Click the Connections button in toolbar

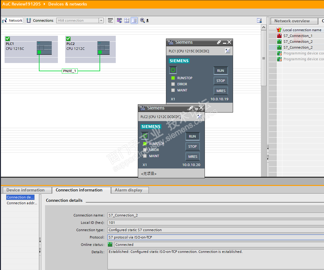click(x=40, y=20)
